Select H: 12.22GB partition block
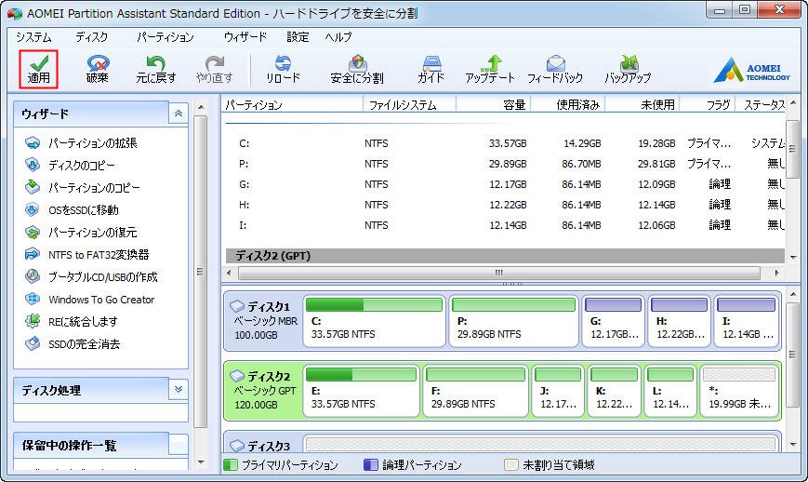The height and width of the screenshot is (482, 808). coord(679,321)
